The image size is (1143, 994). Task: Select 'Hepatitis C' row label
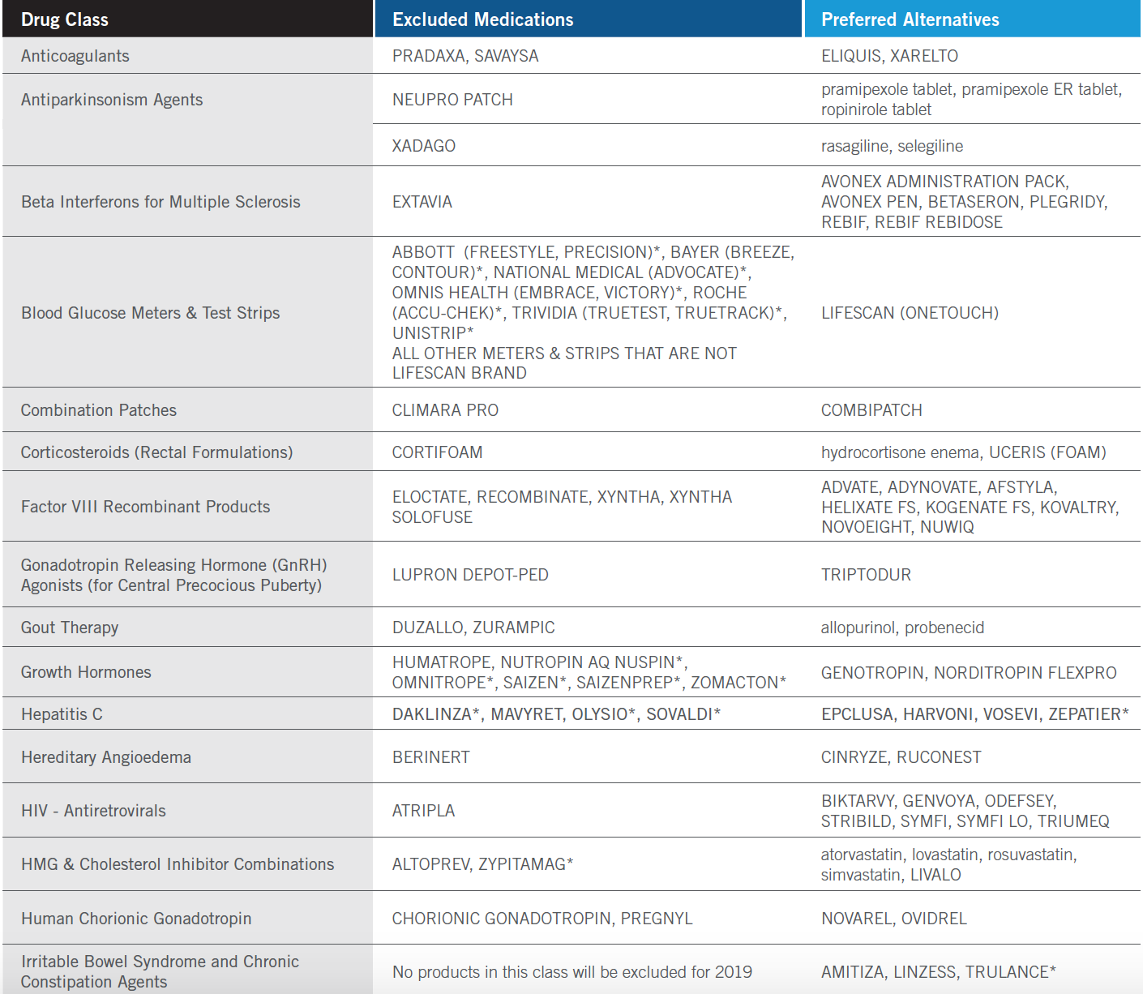point(62,714)
